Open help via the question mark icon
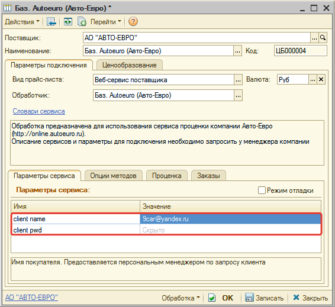The width and height of the screenshot is (335, 307). pyautogui.click(x=133, y=21)
